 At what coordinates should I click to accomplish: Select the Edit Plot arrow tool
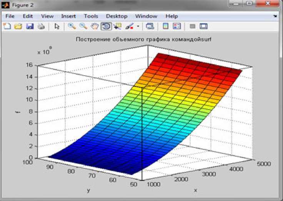[x=57, y=26]
